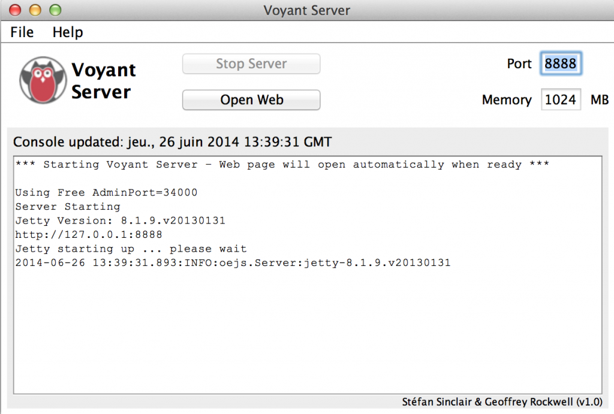Open the Help menu
Screen dimensions: 614x414
click(x=68, y=32)
